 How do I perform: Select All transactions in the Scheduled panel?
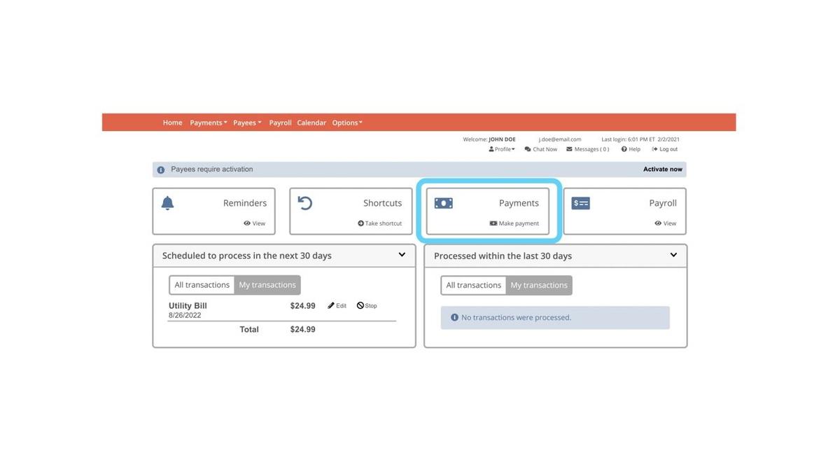(202, 285)
